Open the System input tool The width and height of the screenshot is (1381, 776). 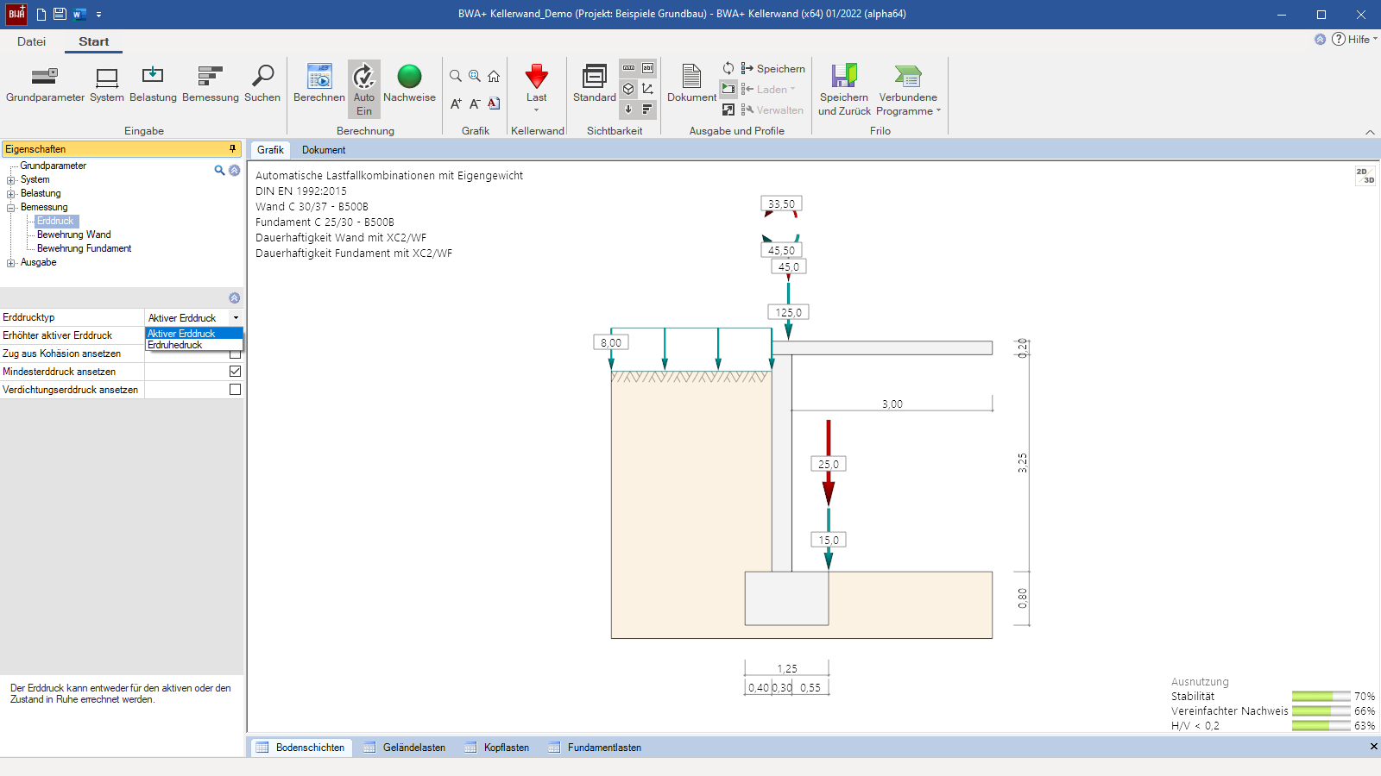pos(107,84)
